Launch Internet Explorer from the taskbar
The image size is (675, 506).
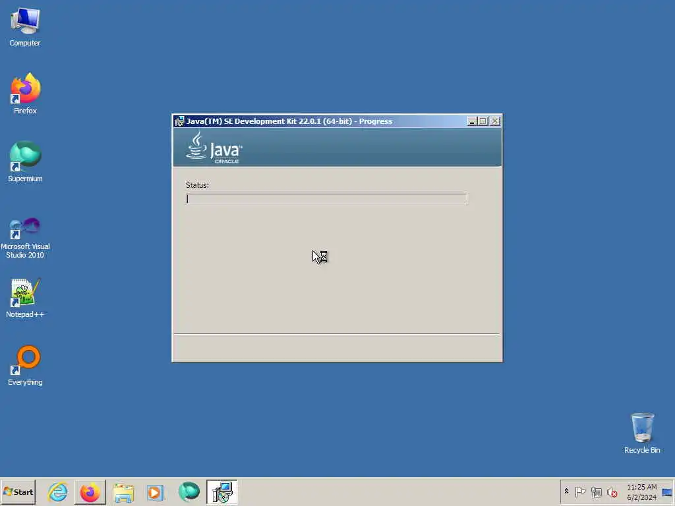[58, 492]
